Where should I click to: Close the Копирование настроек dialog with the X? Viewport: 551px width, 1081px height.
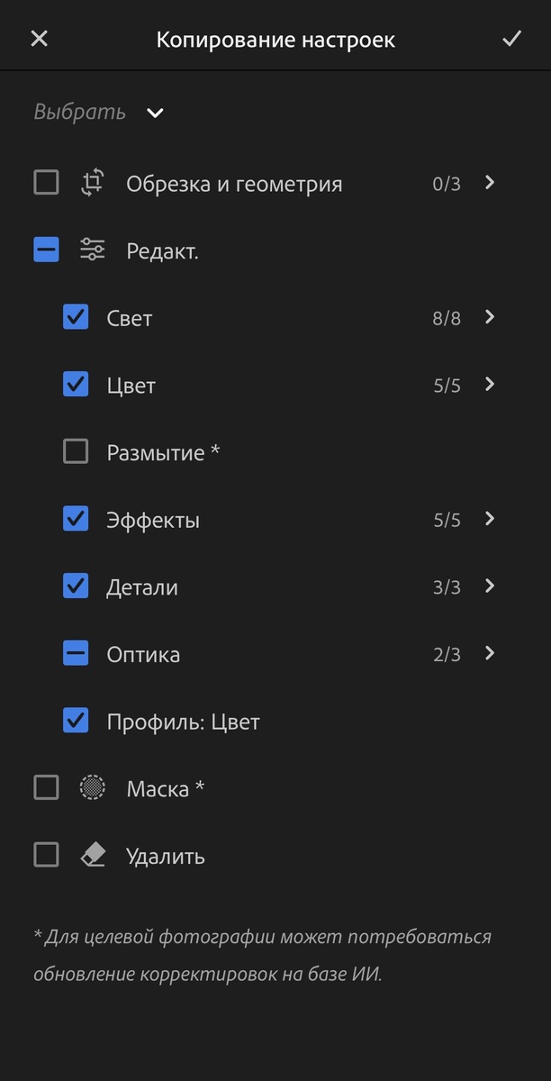[x=39, y=38]
